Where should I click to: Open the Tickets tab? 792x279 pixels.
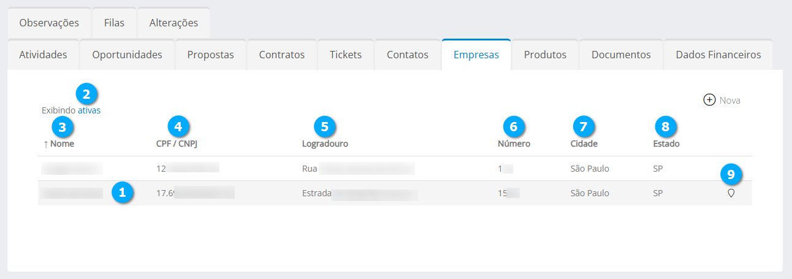click(345, 55)
